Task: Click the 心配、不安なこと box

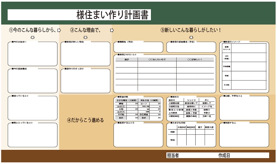Action: point(244,108)
